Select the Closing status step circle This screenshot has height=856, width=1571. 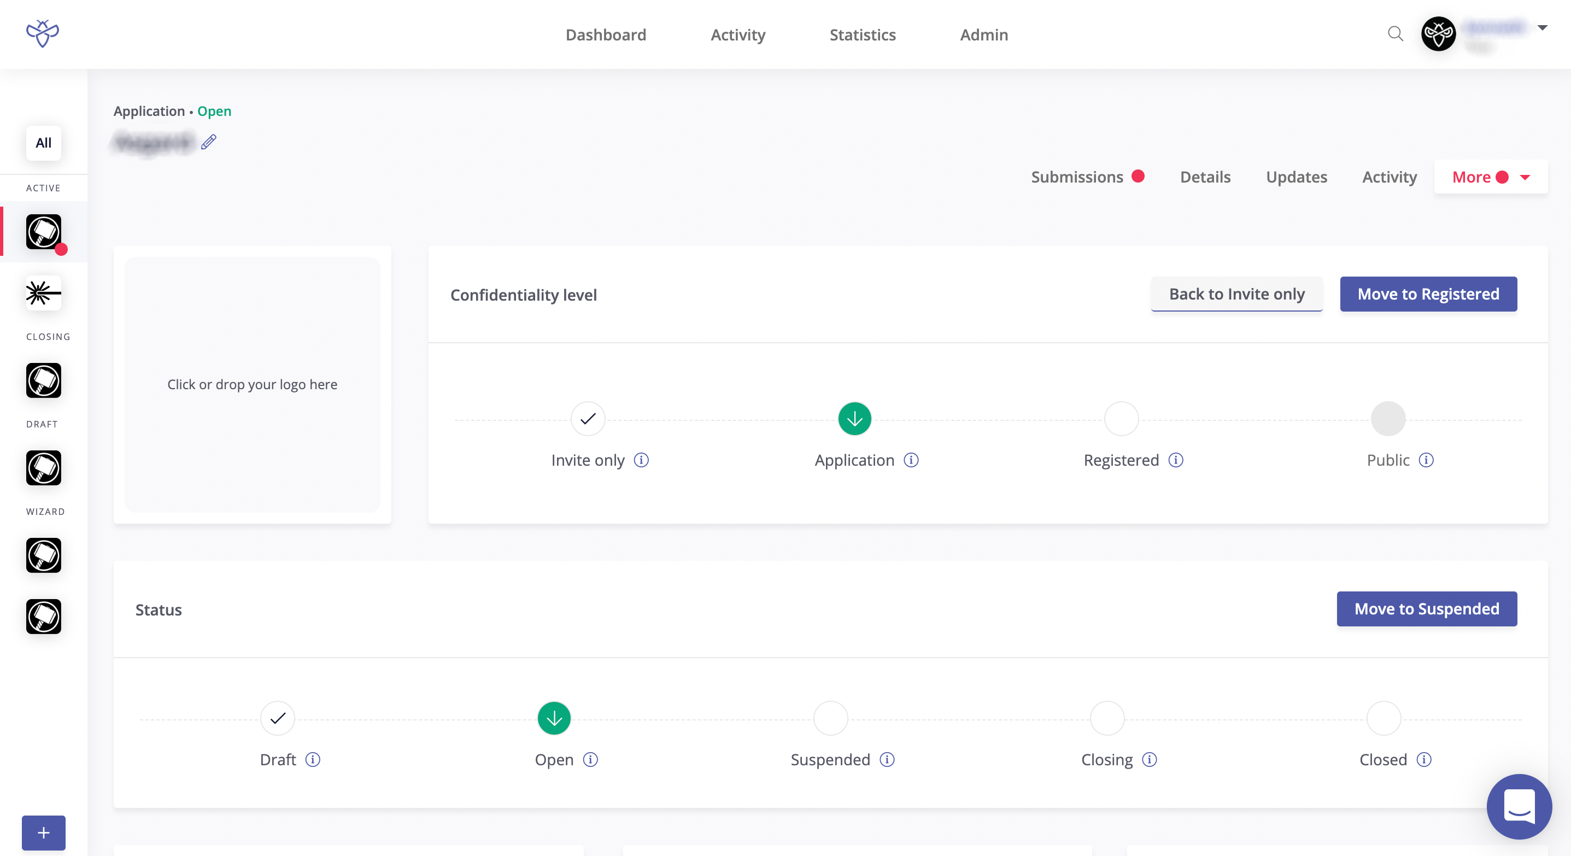point(1107,718)
